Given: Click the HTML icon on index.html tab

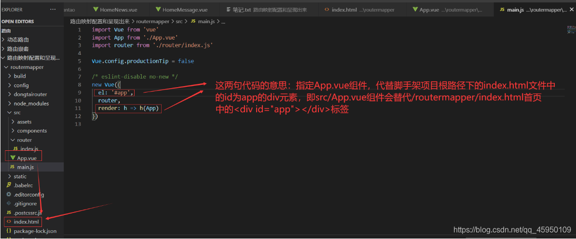Looking at the screenshot, I should (x=327, y=10).
